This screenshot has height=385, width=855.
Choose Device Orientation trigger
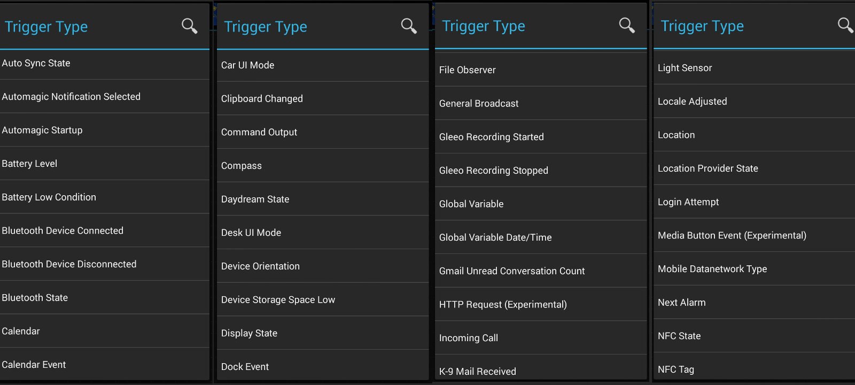(323, 266)
